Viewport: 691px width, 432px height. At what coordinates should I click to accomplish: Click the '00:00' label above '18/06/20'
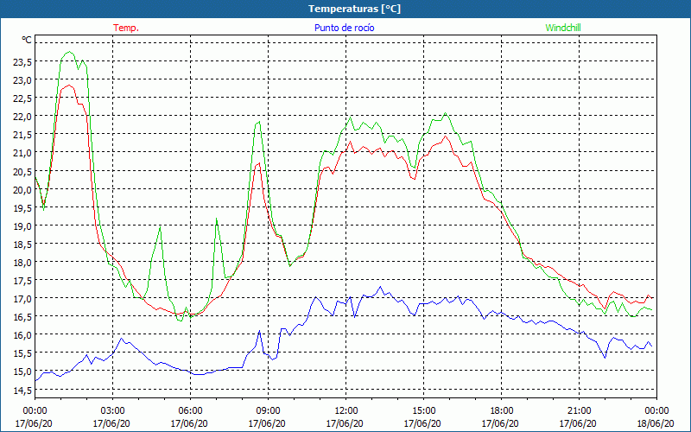(x=656, y=411)
